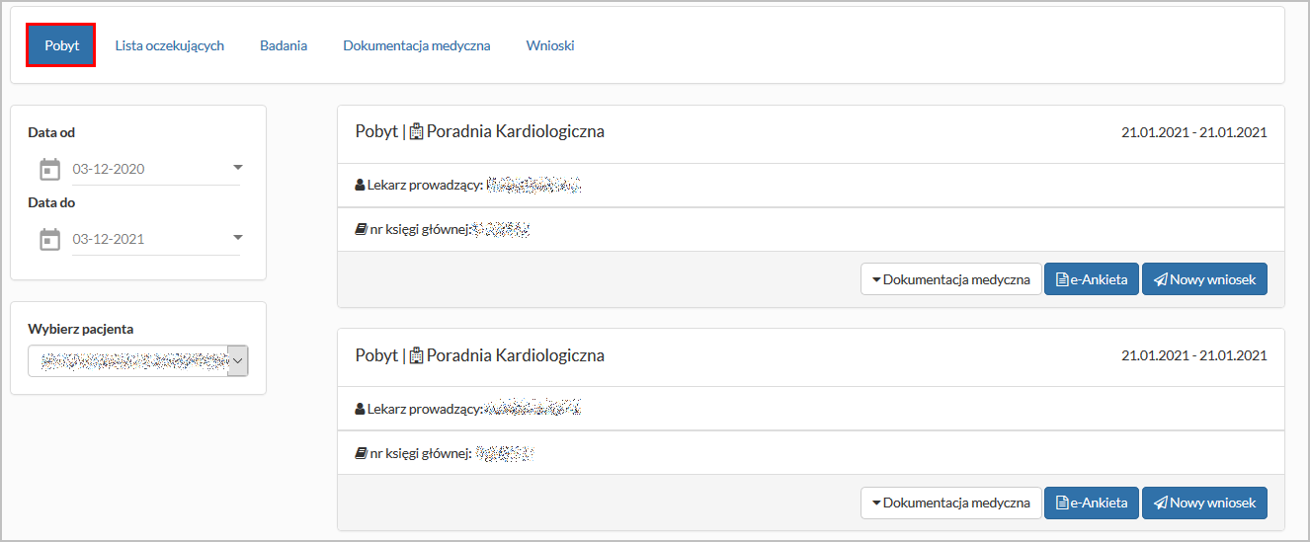Click the calendar icon beside Data do
This screenshot has width=1310, height=542.
point(49,239)
